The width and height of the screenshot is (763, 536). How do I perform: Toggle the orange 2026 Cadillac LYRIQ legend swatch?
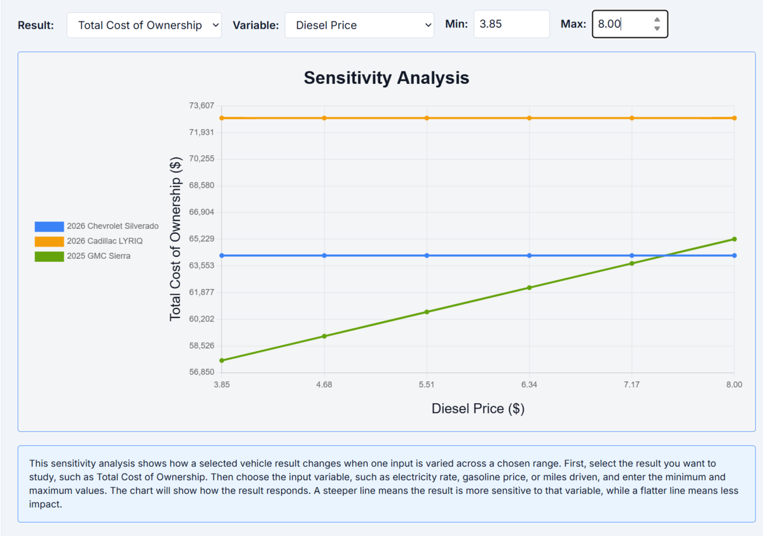pyautogui.click(x=49, y=242)
